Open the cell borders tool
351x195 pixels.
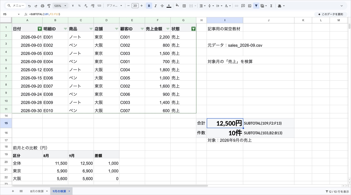pyautogui.click(x=184, y=6)
